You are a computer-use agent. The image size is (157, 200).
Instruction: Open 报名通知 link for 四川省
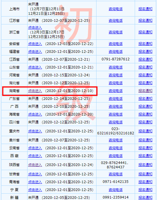click(x=145, y=122)
